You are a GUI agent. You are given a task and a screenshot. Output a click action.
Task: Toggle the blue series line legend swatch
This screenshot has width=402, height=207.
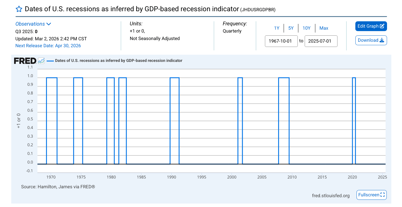tap(50, 61)
